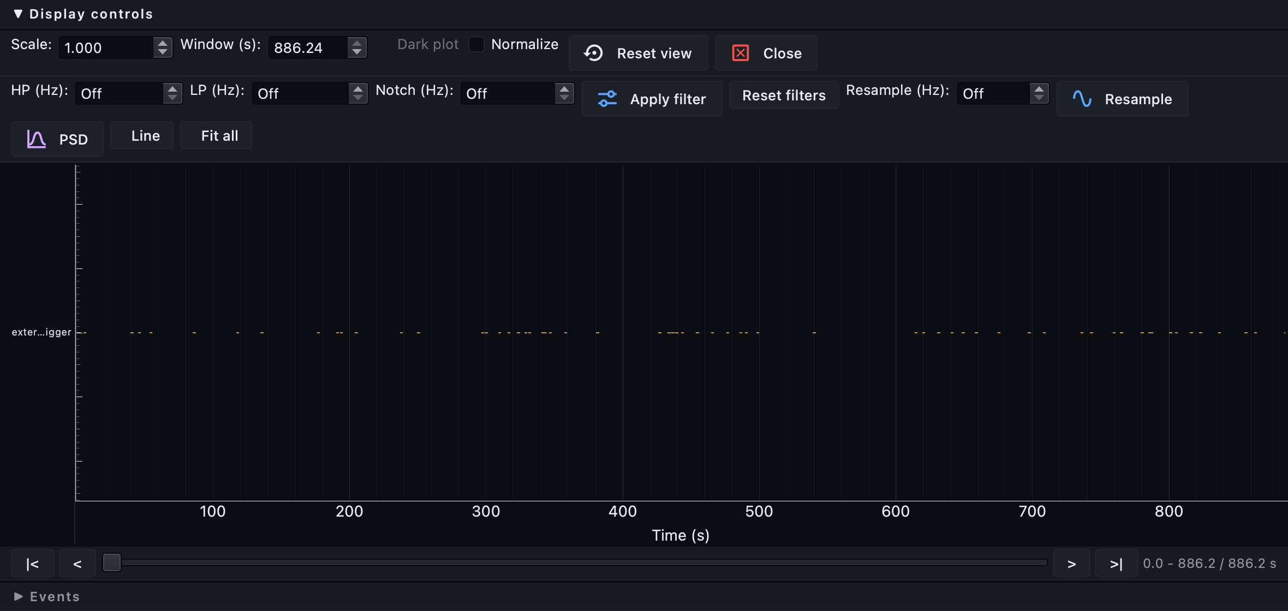1288x611 pixels.
Task: Click the Reset view button
Action: pyautogui.click(x=638, y=53)
